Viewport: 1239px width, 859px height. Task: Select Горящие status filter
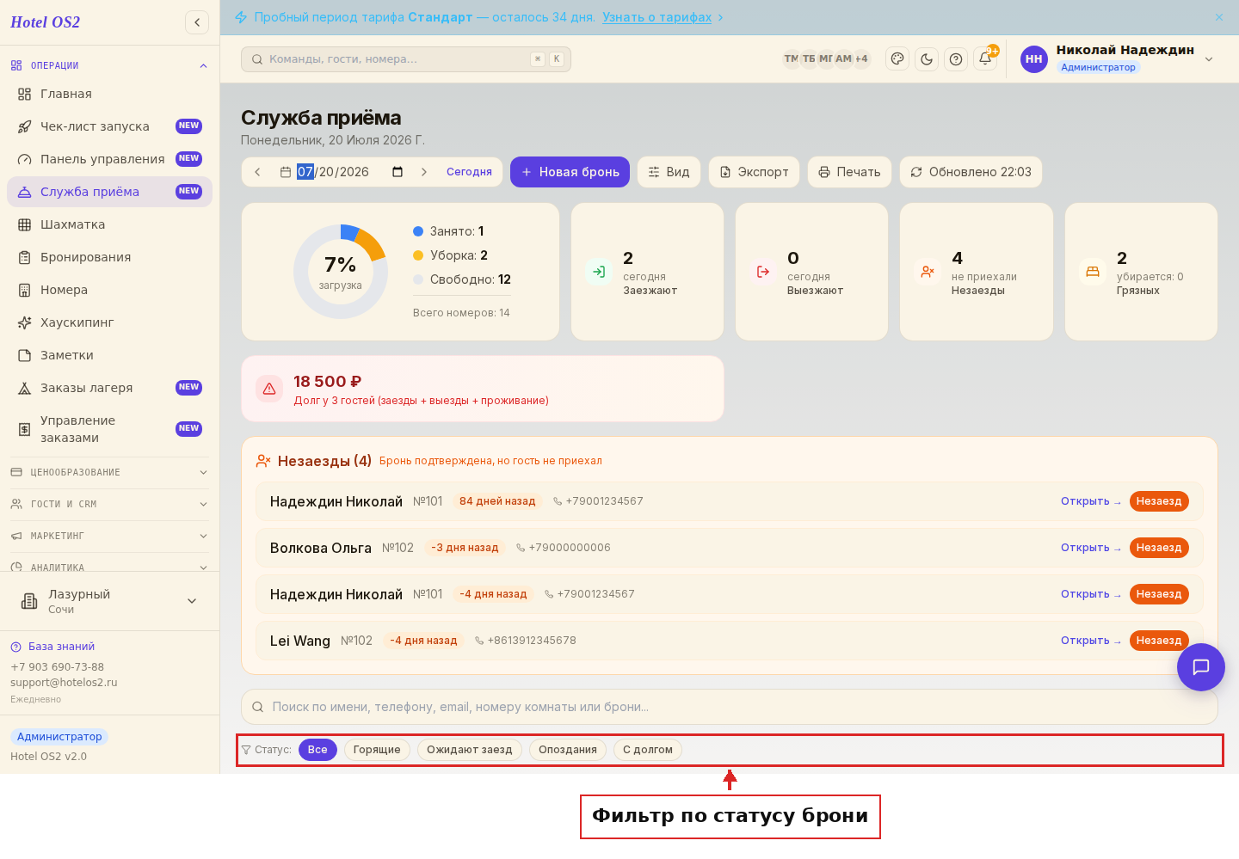[x=377, y=750]
